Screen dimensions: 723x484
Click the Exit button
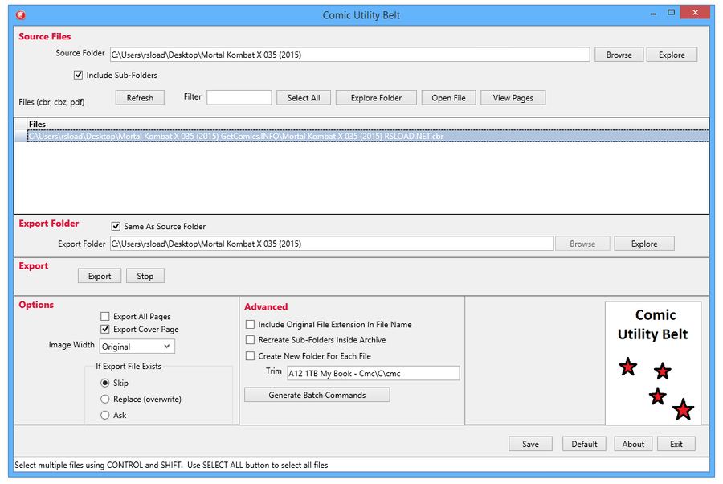pos(676,444)
